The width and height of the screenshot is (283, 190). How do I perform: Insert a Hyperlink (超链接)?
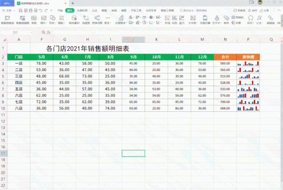tap(270, 20)
